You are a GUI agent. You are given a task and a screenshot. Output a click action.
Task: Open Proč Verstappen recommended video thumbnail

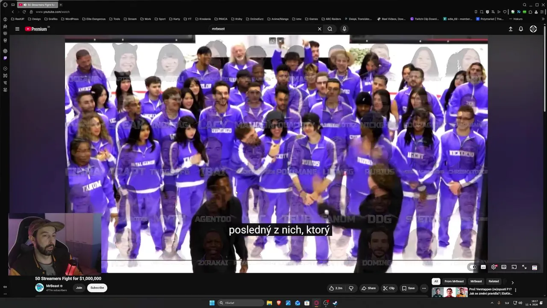(449, 292)
